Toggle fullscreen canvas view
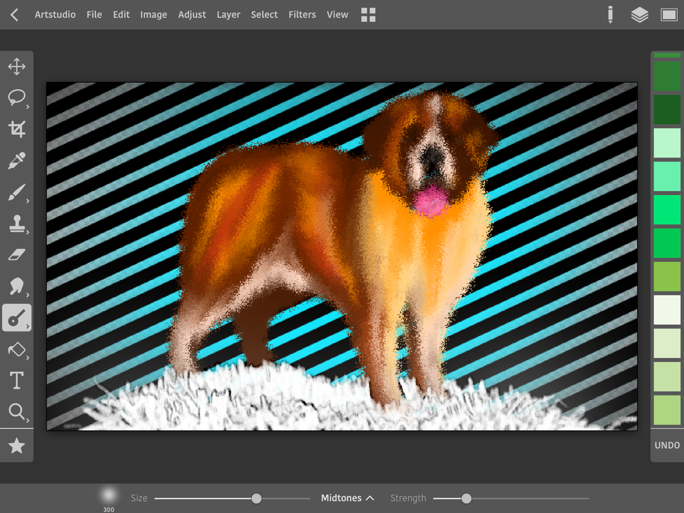684x513 pixels. click(669, 15)
